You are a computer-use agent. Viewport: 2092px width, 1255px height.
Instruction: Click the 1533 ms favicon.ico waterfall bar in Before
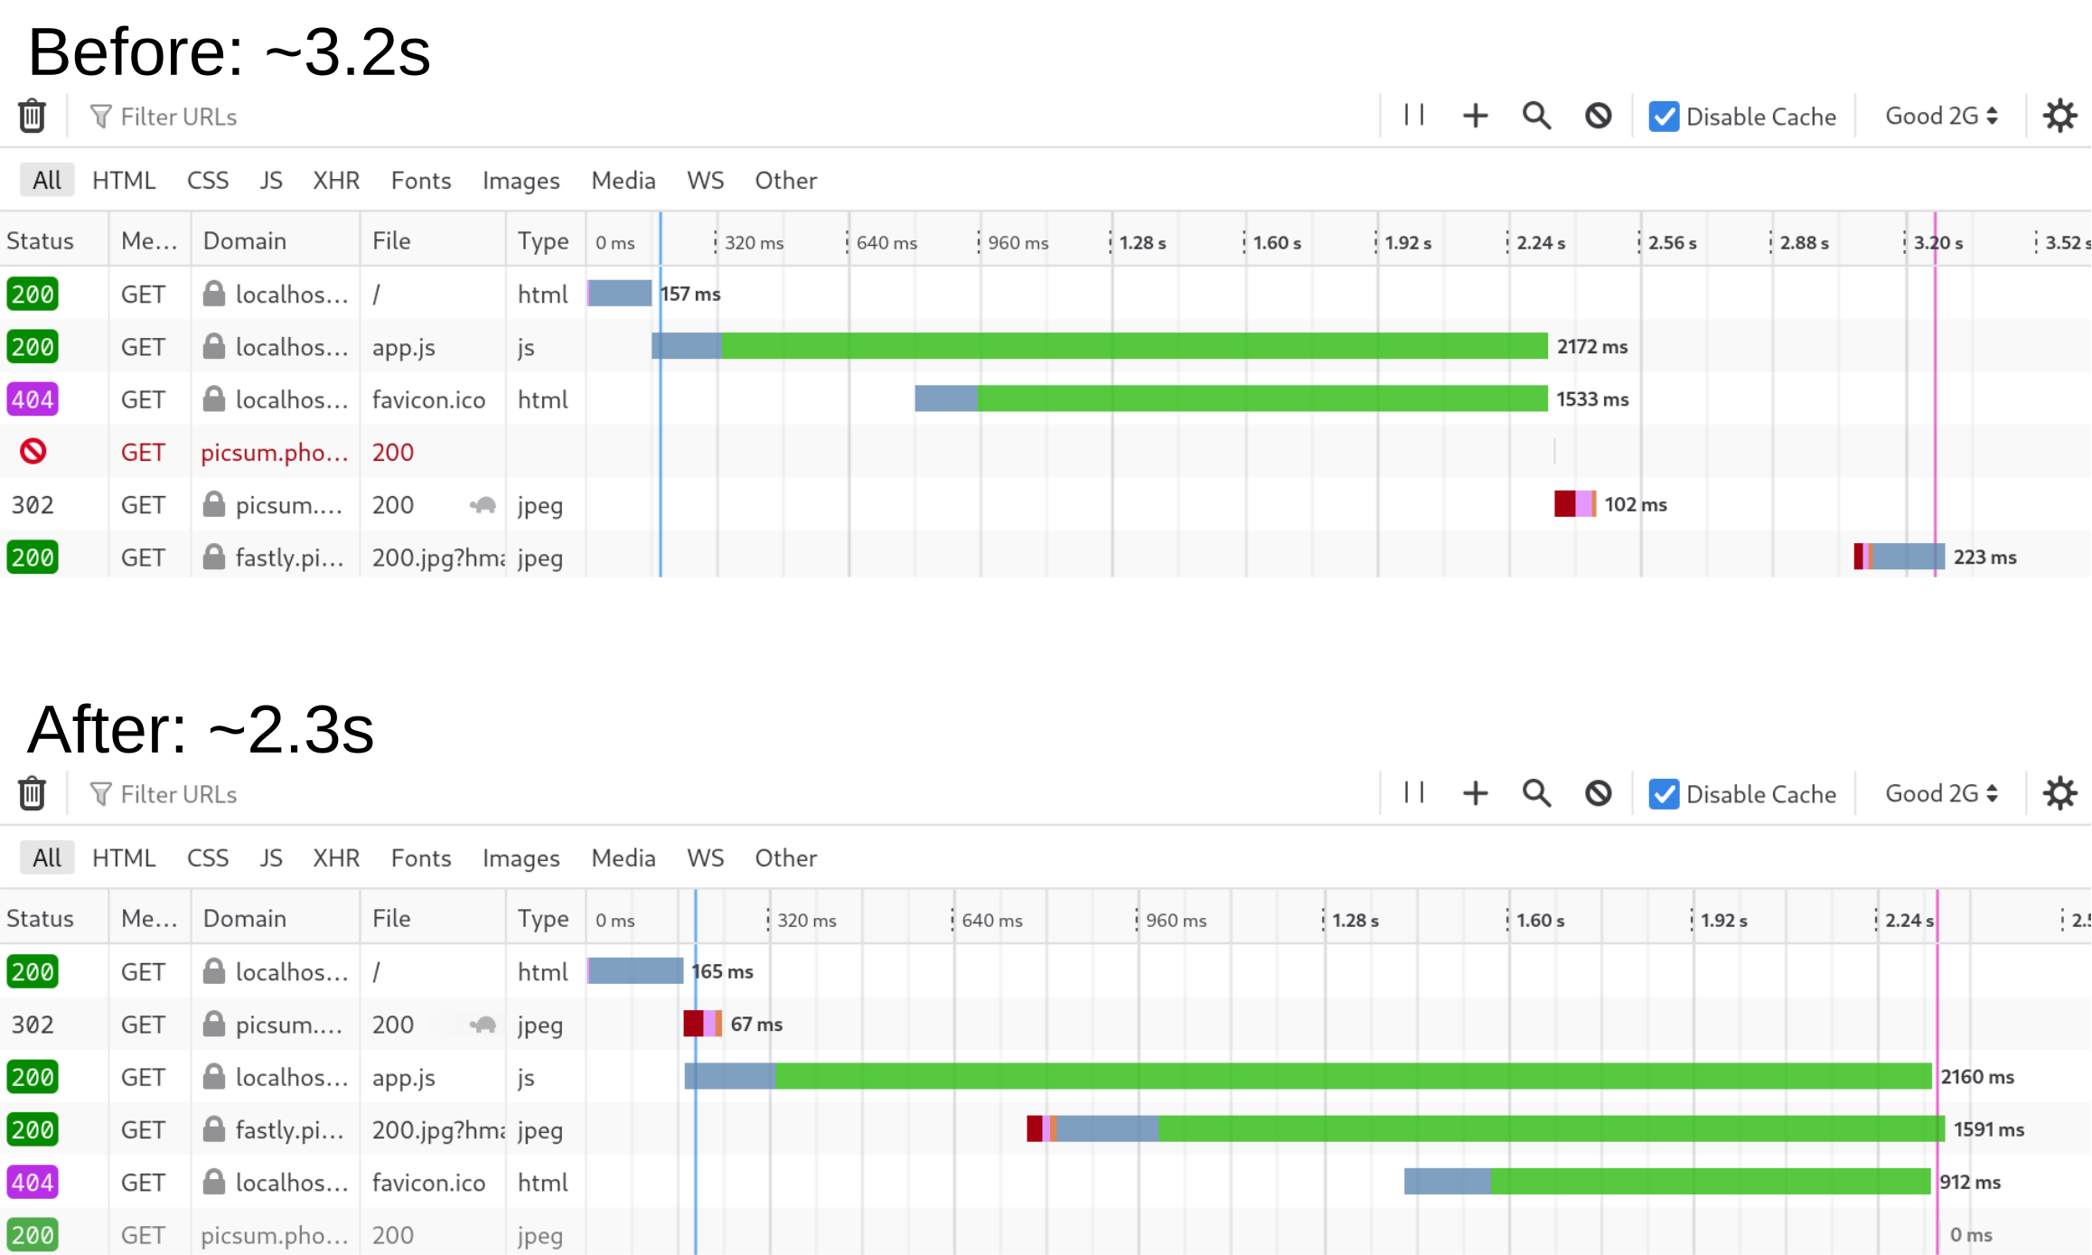(1231, 398)
